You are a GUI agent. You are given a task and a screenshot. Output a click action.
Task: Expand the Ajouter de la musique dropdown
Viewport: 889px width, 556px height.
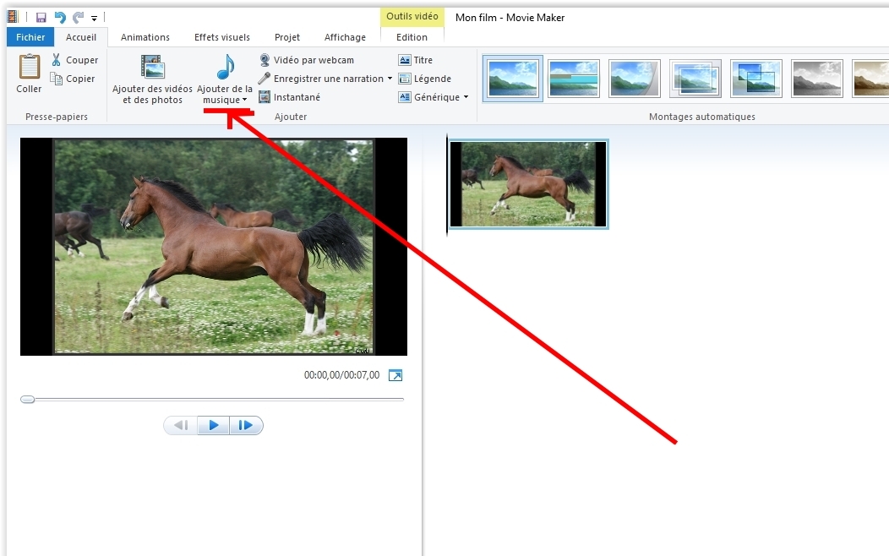[225, 100]
